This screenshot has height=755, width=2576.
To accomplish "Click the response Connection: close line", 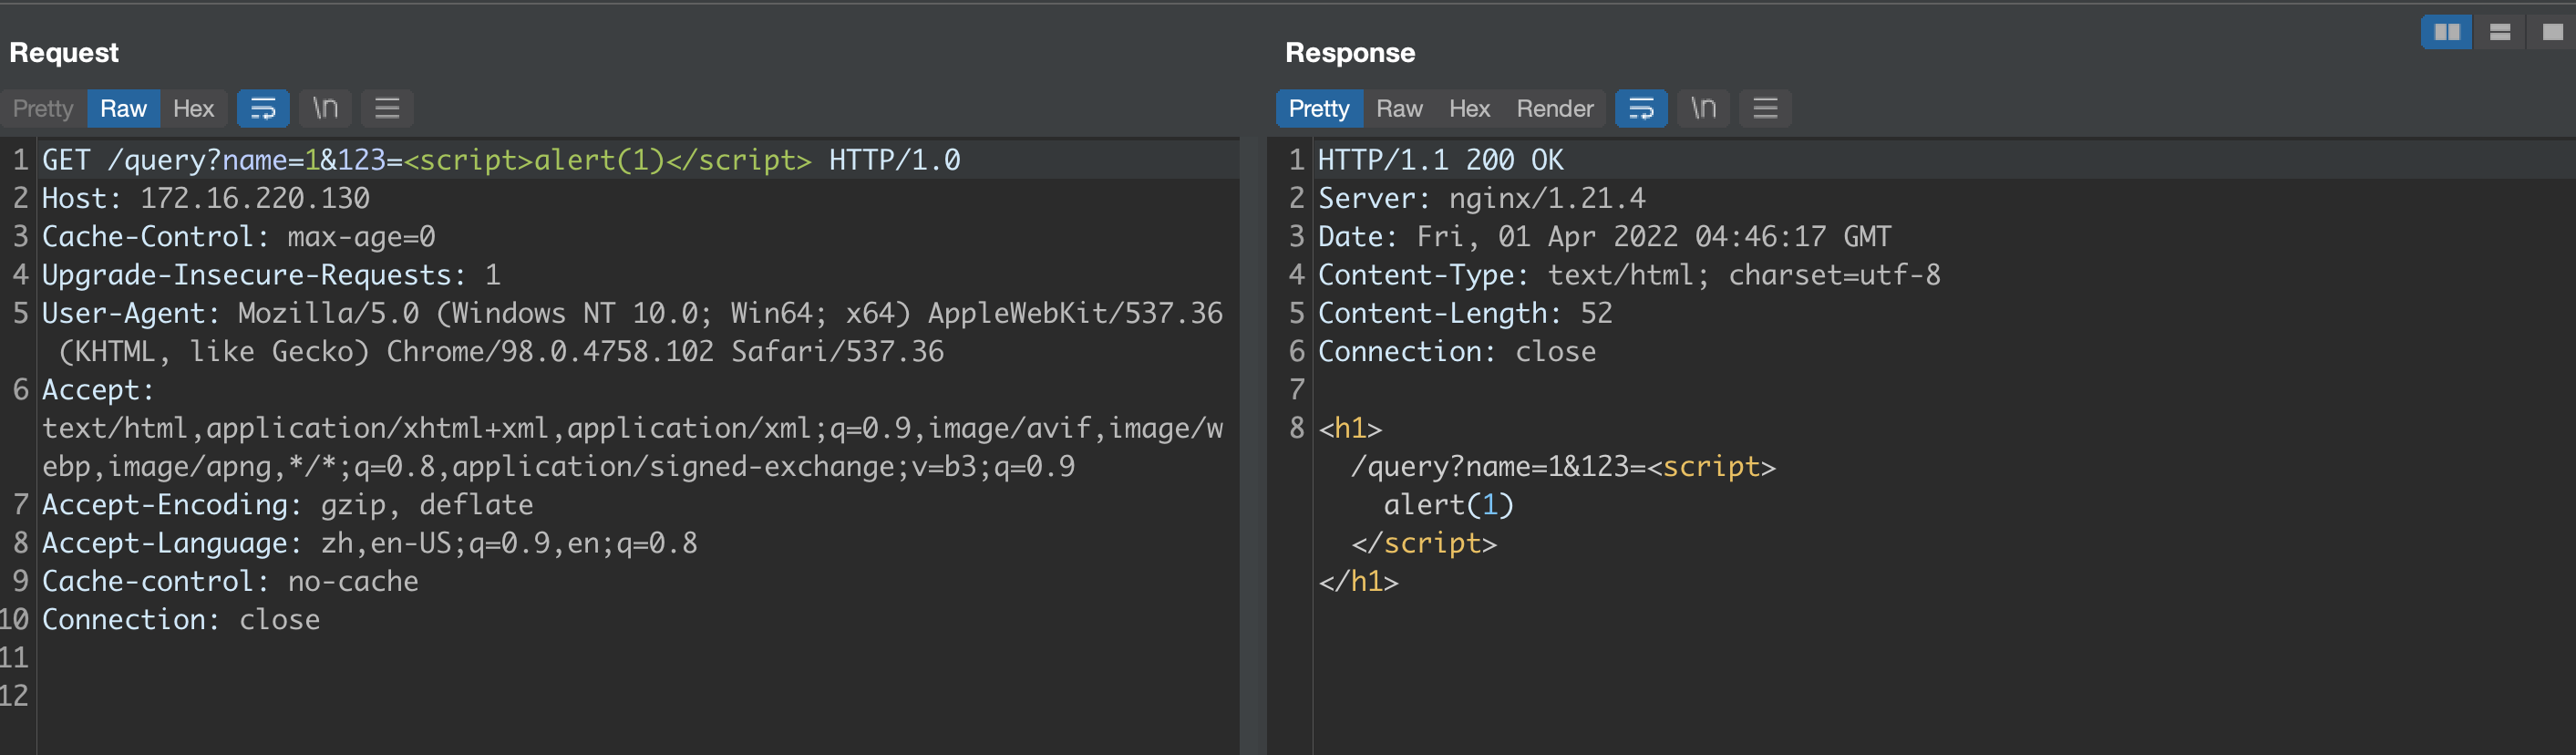I will pyautogui.click(x=1457, y=352).
